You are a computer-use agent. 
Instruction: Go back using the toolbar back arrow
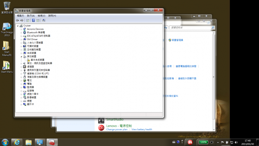click(x=17, y=20)
